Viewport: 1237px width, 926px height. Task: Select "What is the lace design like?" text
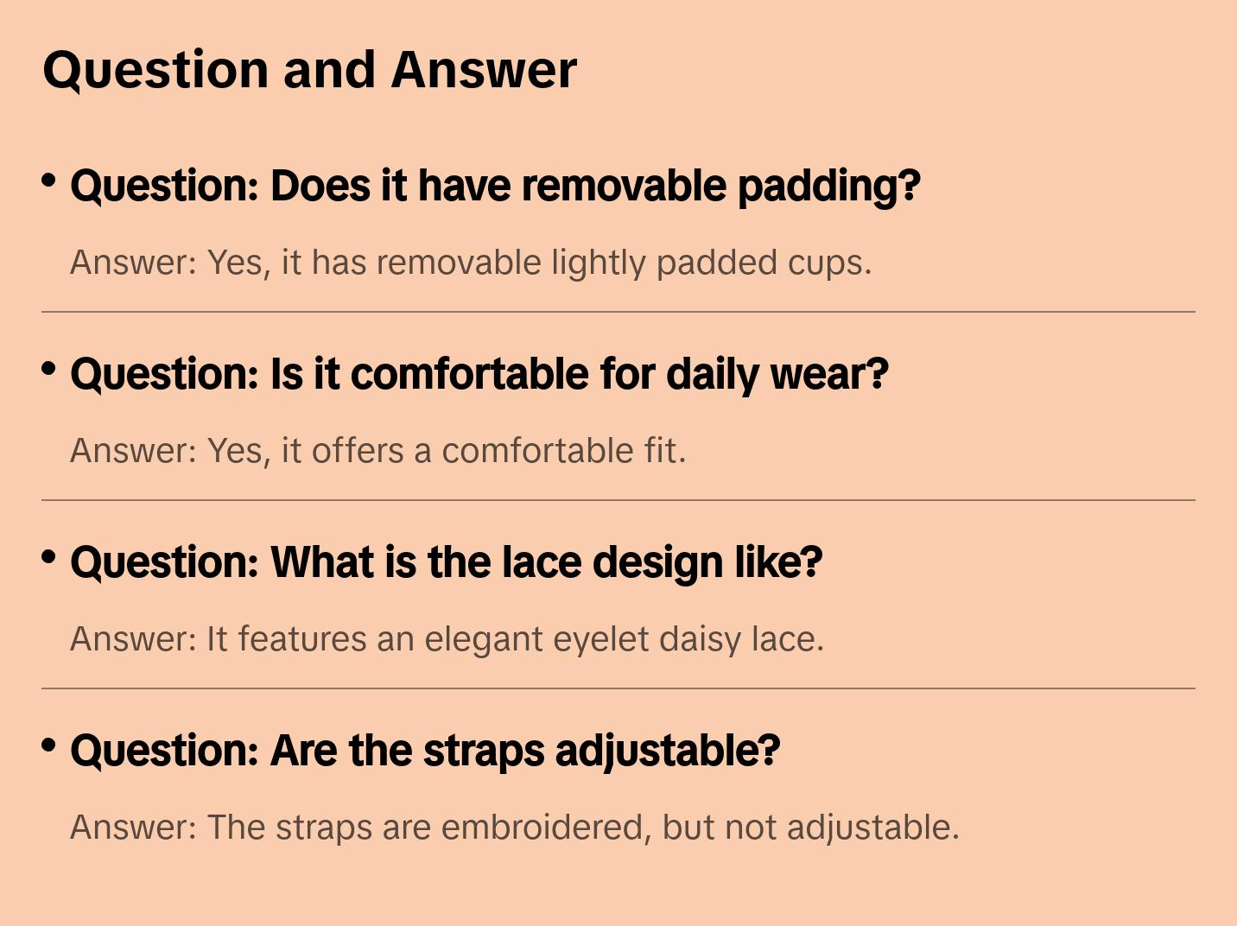tap(546, 562)
